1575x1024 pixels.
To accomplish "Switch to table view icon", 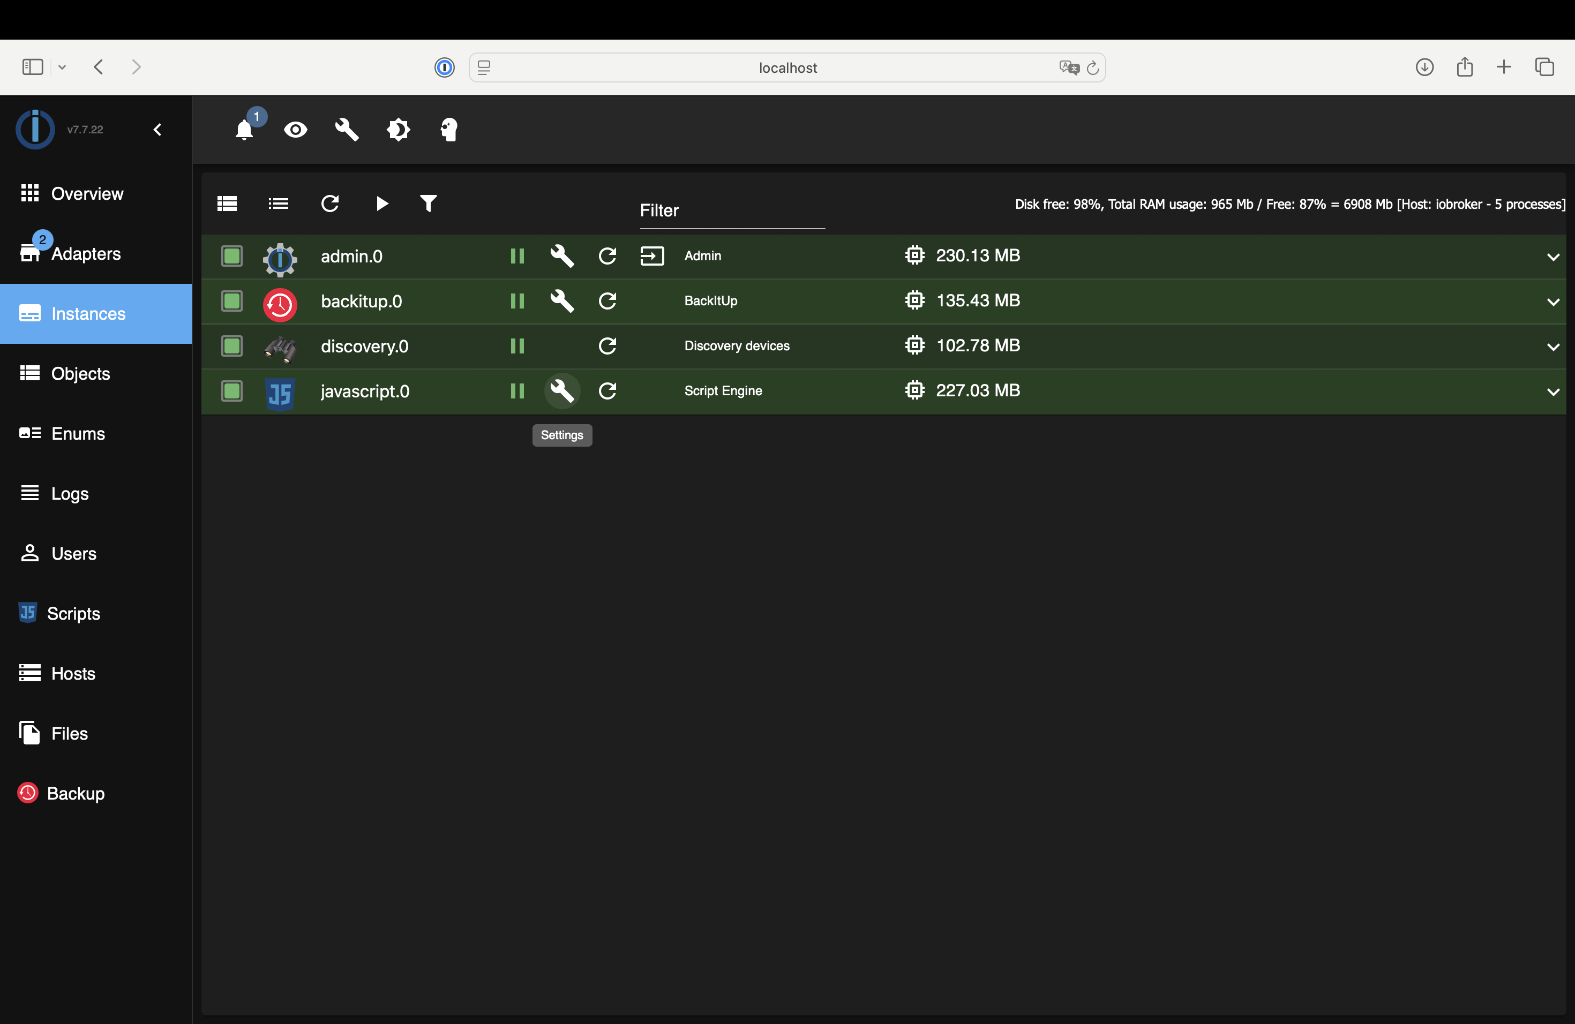I will coord(227,203).
